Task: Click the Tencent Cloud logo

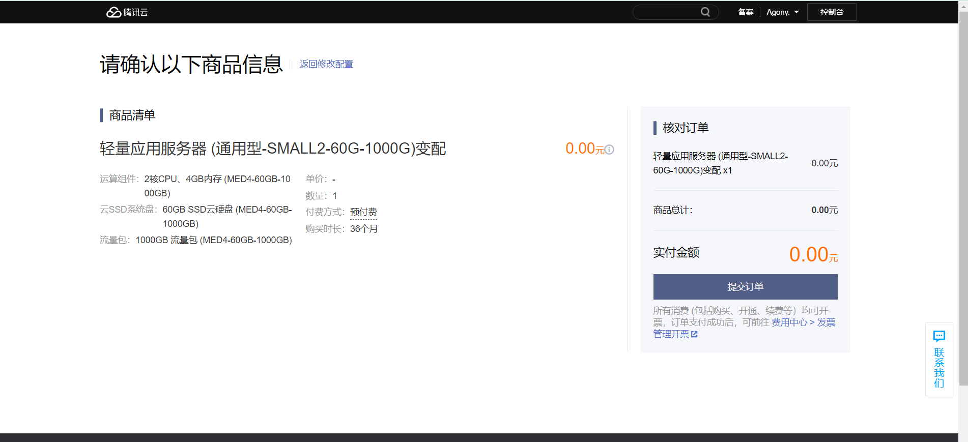Action: tap(127, 12)
